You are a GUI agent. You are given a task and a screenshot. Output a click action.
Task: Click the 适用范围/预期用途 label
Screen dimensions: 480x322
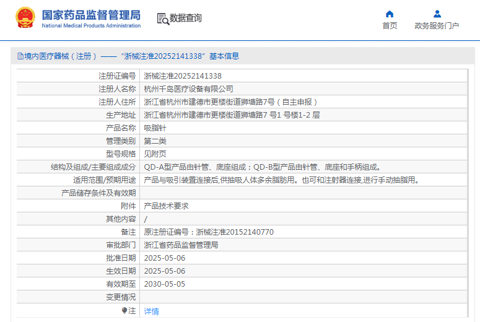click(105, 180)
